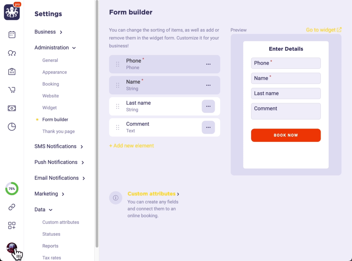Open the clients icon in sidebar
The image size is (352, 261).
pos(12,53)
